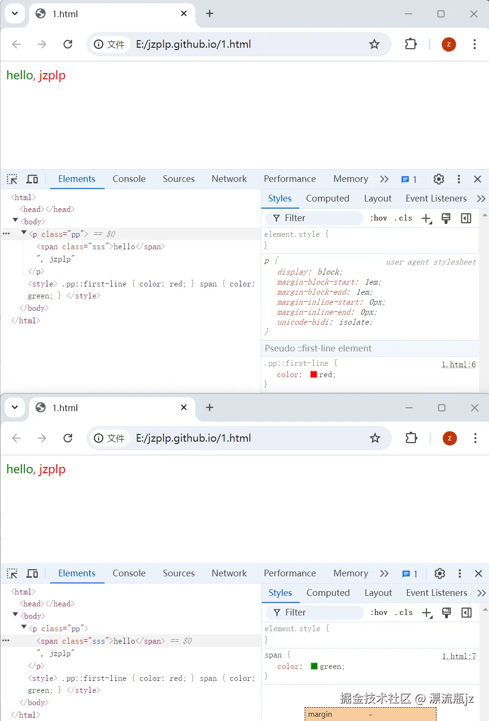The width and height of the screenshot is (489, 721).
Task: Click Filter field in bottom Styles pane
Action: (x=315, y=613)
